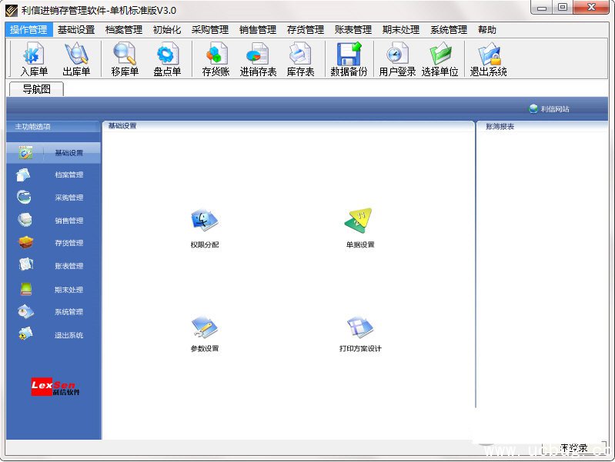Click 用户登录 in the toolbar

point(397,59)
